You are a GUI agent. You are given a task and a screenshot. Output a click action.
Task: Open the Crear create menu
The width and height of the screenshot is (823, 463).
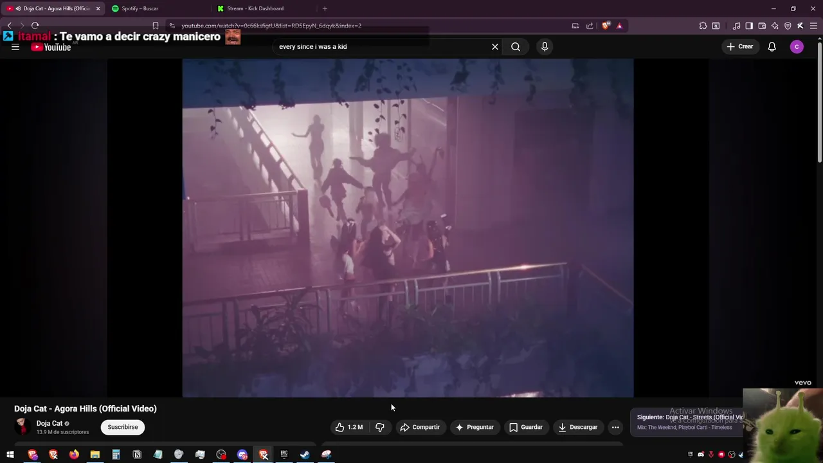click(739, 46)
